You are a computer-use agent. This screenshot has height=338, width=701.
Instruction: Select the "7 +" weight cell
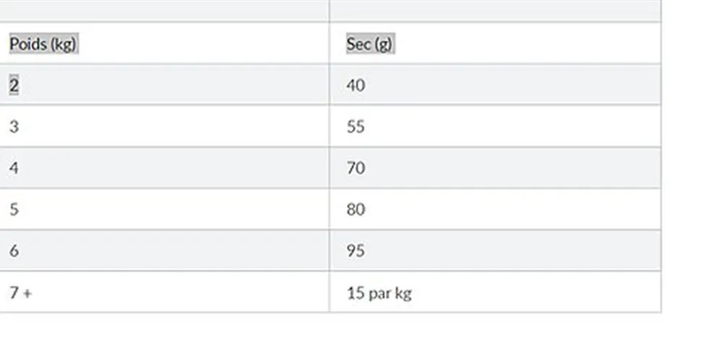pyautogui.click(x=20, y=292)
